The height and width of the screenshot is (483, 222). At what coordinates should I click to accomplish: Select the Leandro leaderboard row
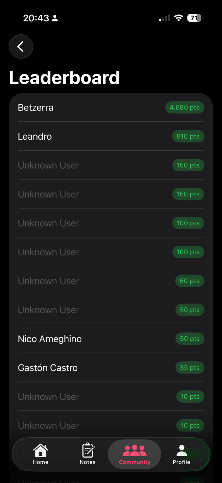(x=35, y=136)
